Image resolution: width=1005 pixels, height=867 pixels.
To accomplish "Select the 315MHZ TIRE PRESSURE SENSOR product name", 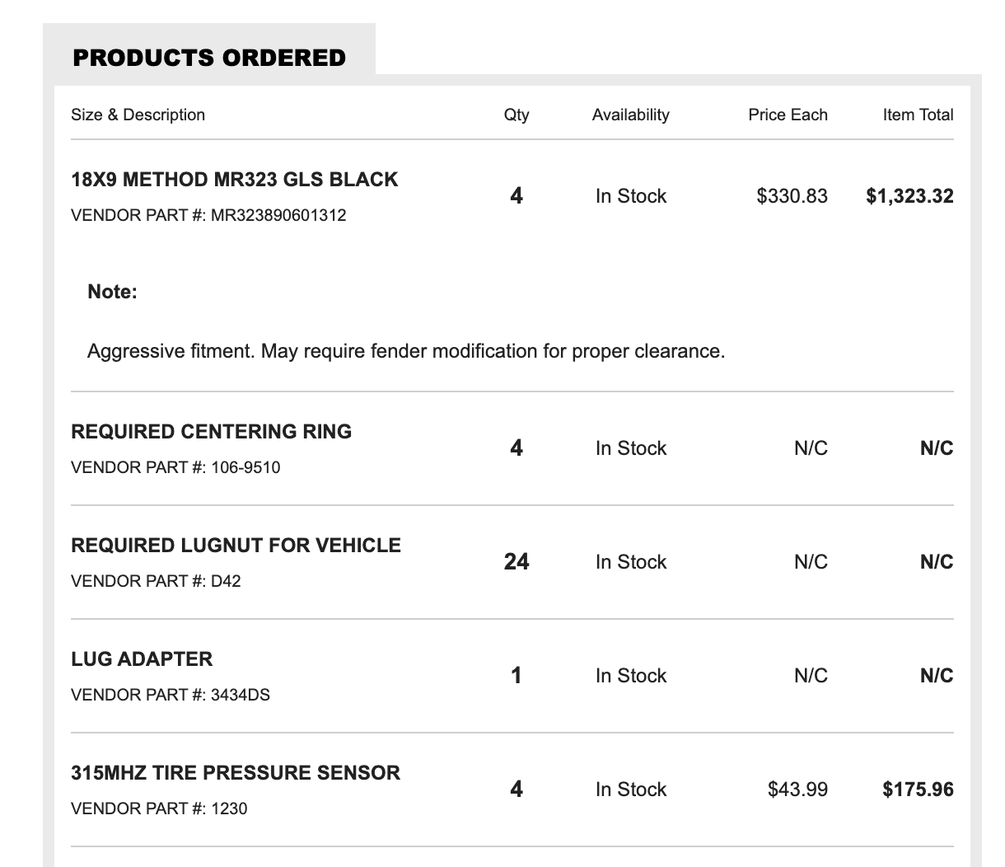I will (x=236, y=773).
